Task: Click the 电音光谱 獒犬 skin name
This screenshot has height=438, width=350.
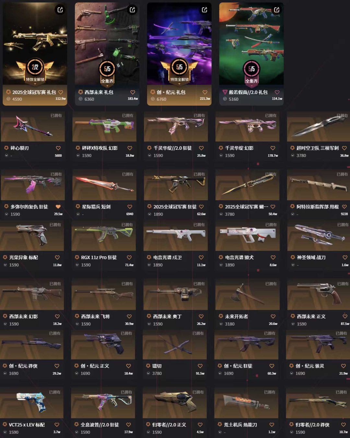Action: (239, 258)
